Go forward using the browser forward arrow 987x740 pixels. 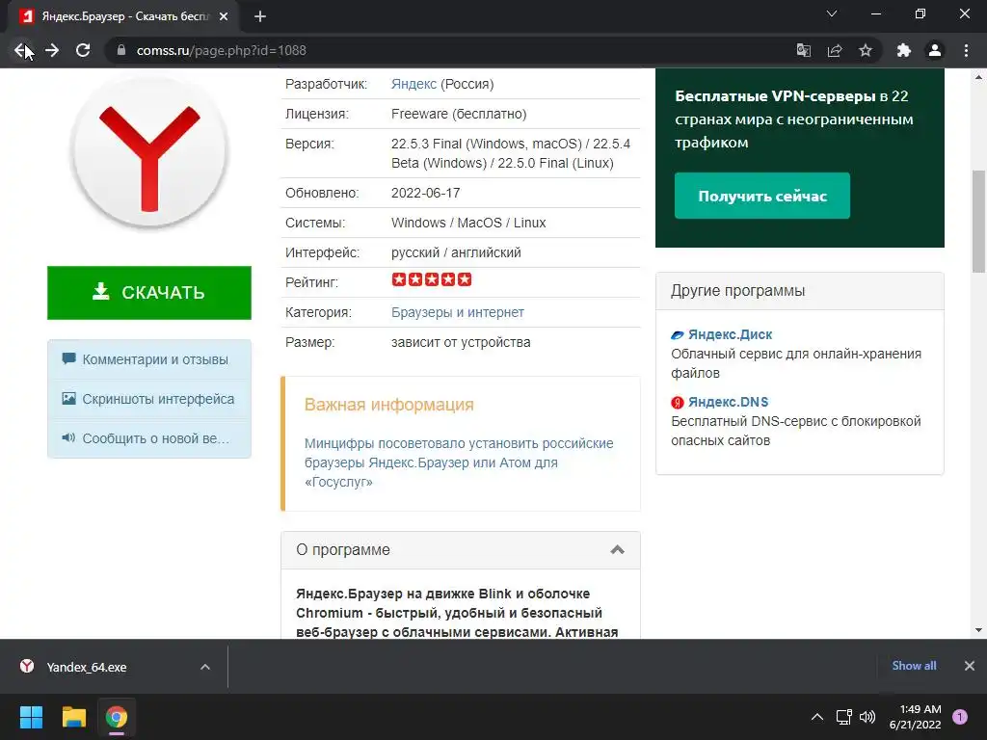click(x=52, y=50)
